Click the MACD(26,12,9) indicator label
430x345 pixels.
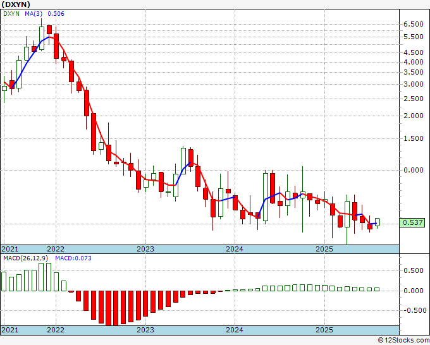click(x=26, y=258)
